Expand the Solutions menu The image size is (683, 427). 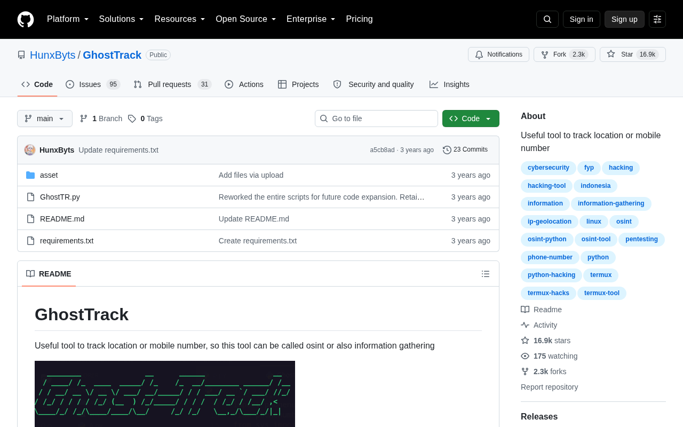[x=122, y=19]
